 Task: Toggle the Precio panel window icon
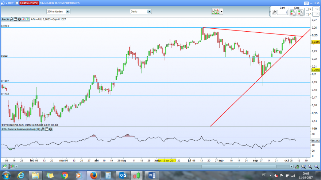[15, 19]
